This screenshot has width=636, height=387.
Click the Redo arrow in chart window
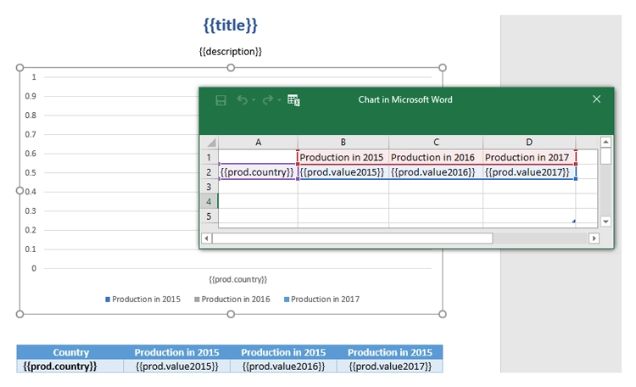pos(268,99)
